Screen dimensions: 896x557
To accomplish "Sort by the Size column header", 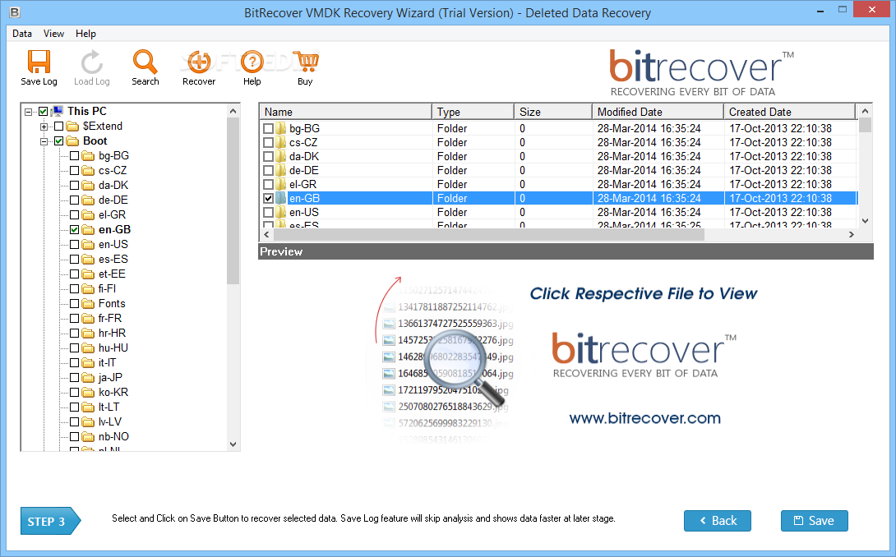I will (552, 112).
